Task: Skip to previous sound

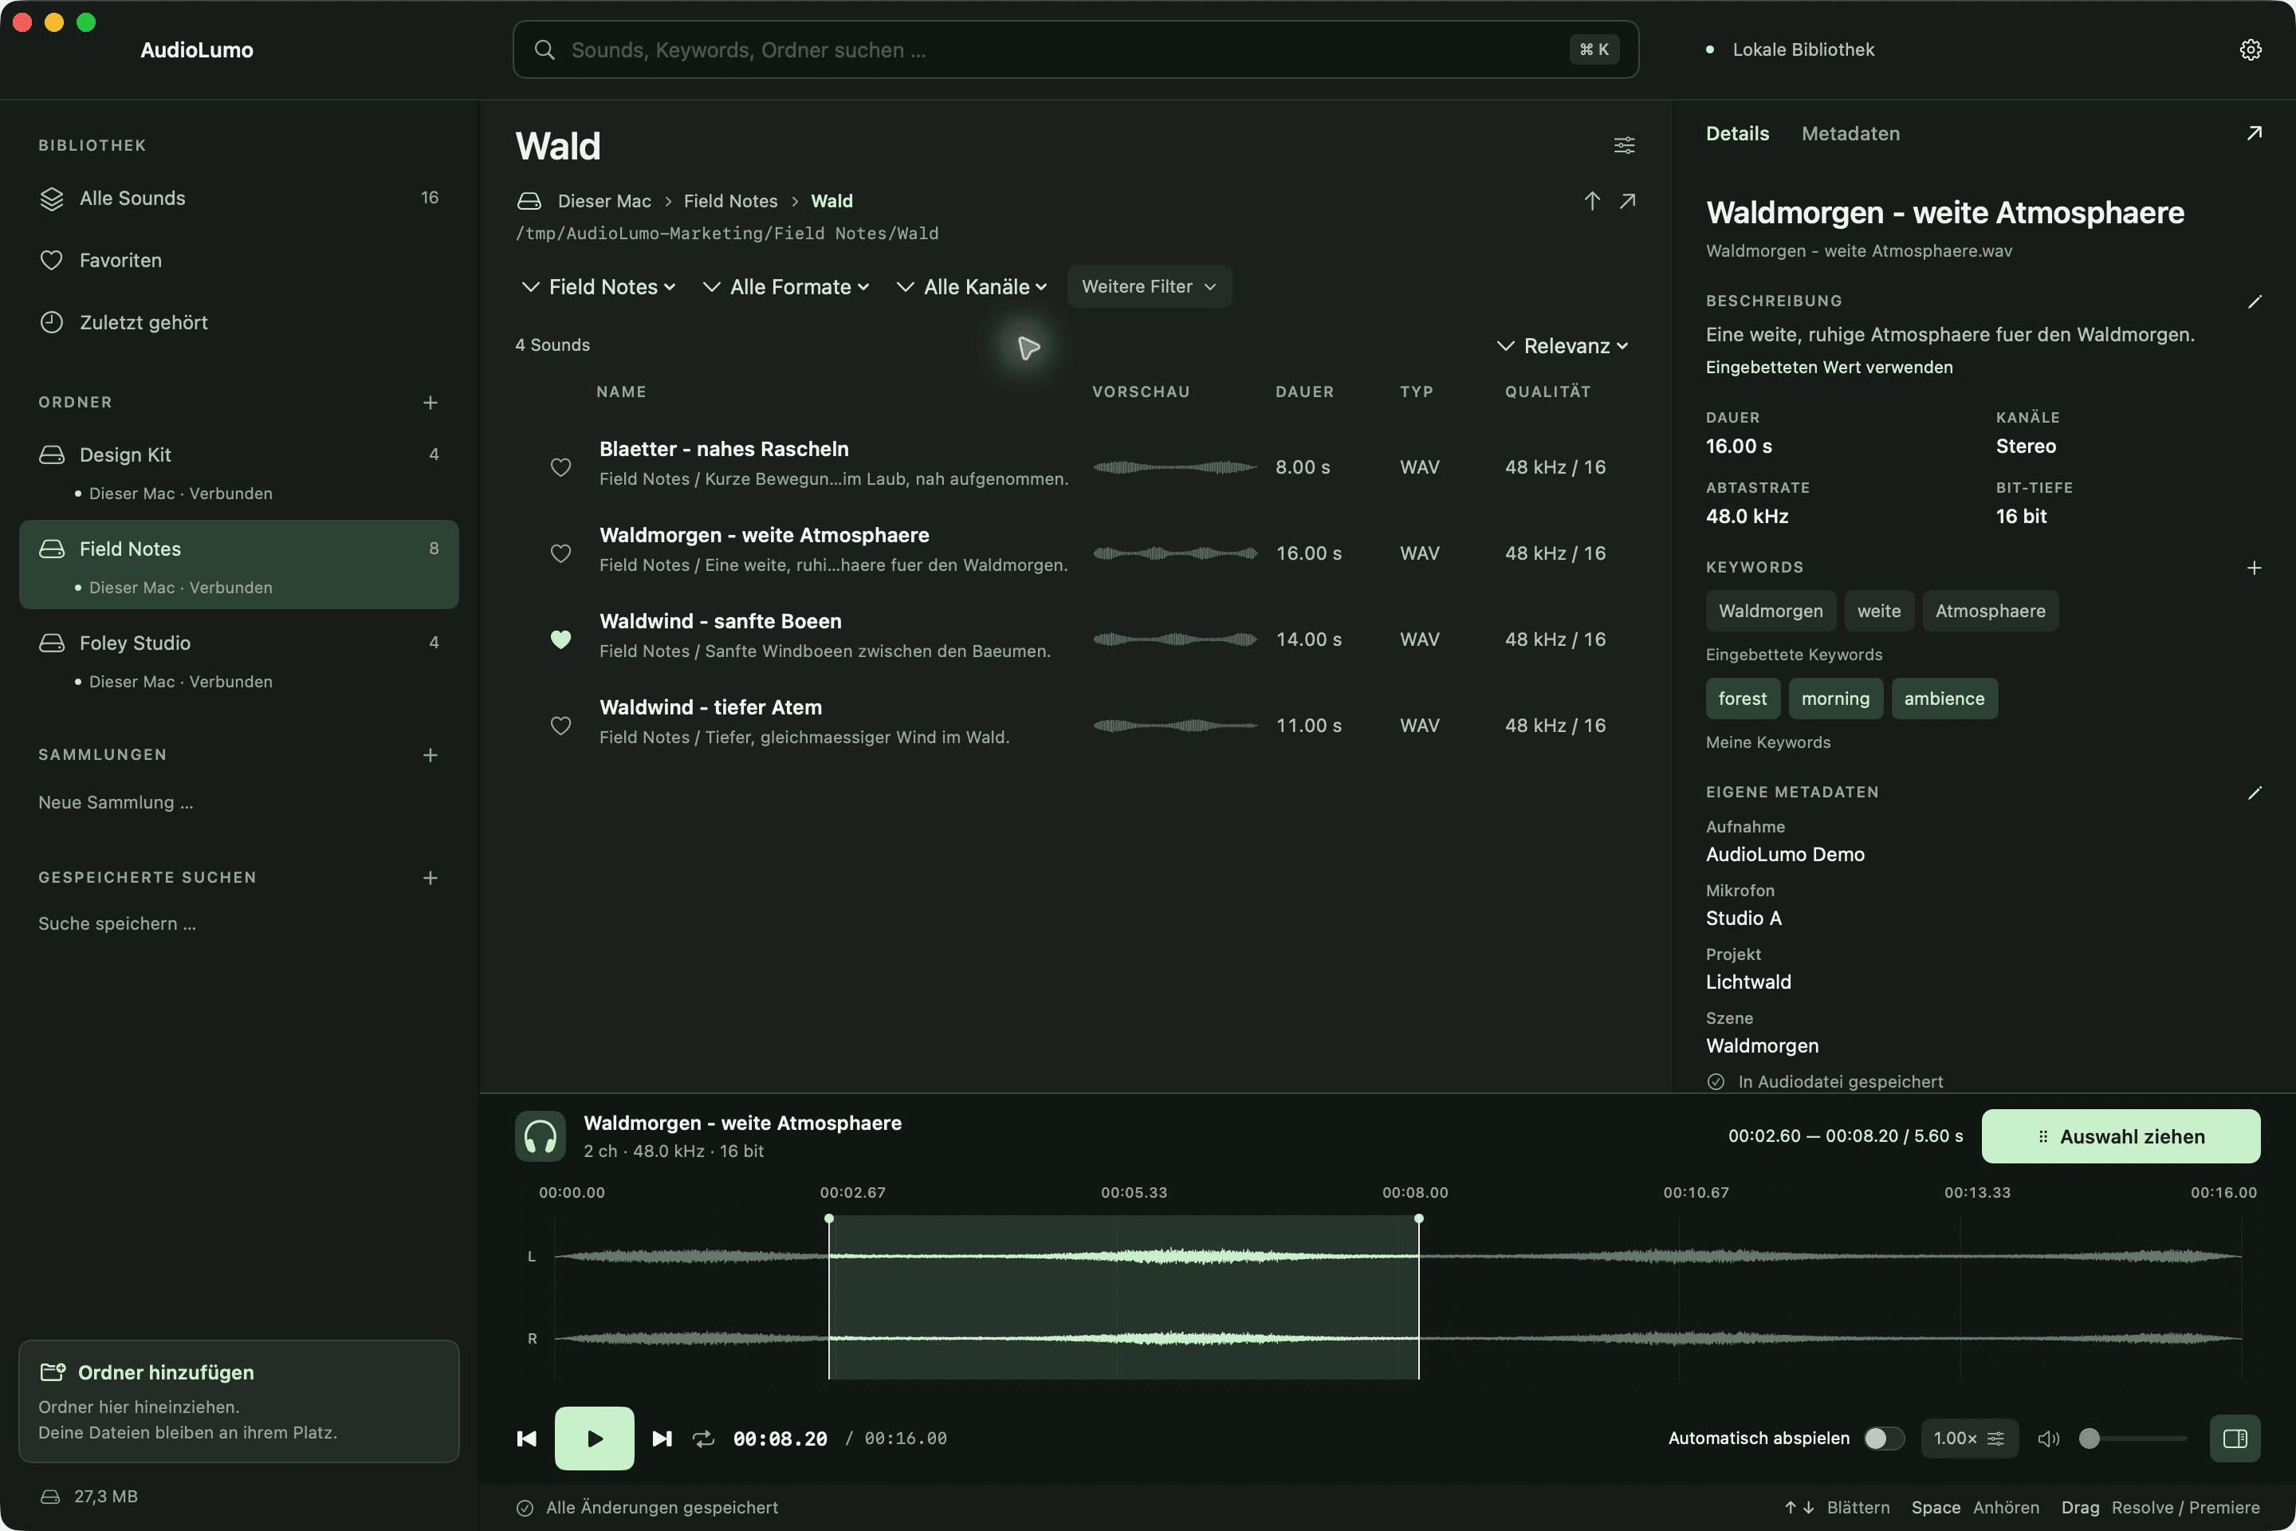Action: [x=527, y=1439]
